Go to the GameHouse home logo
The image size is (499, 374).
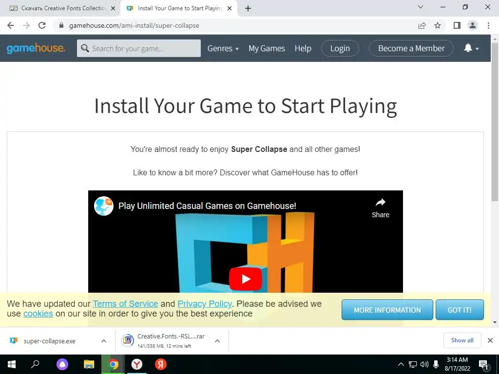36,48
